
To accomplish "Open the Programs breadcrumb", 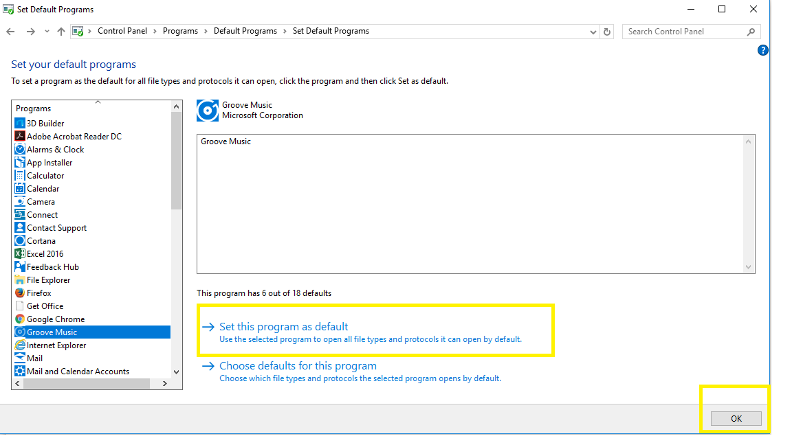I will (180, 31).
